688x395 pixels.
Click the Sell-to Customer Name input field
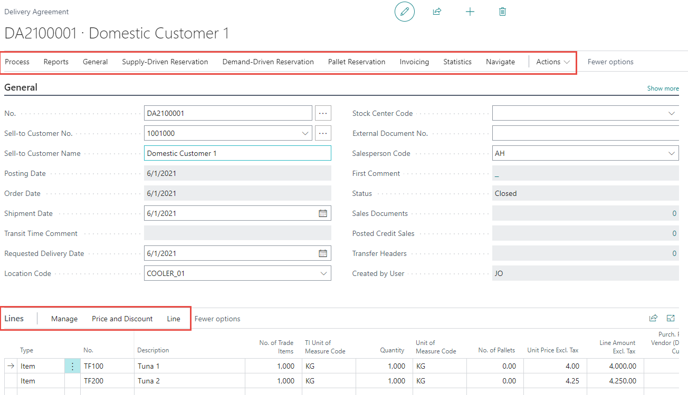[237, 153]
